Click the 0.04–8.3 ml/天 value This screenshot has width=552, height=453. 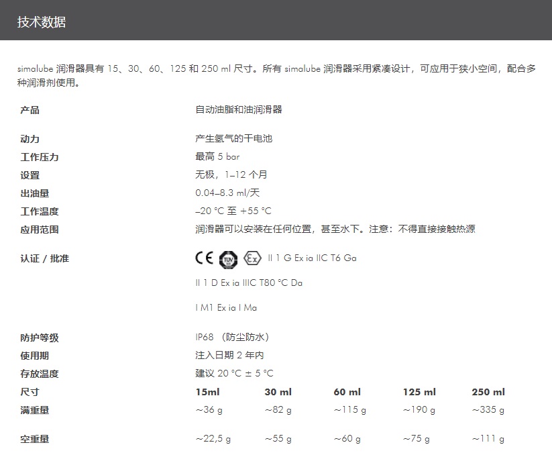[227, 193]
